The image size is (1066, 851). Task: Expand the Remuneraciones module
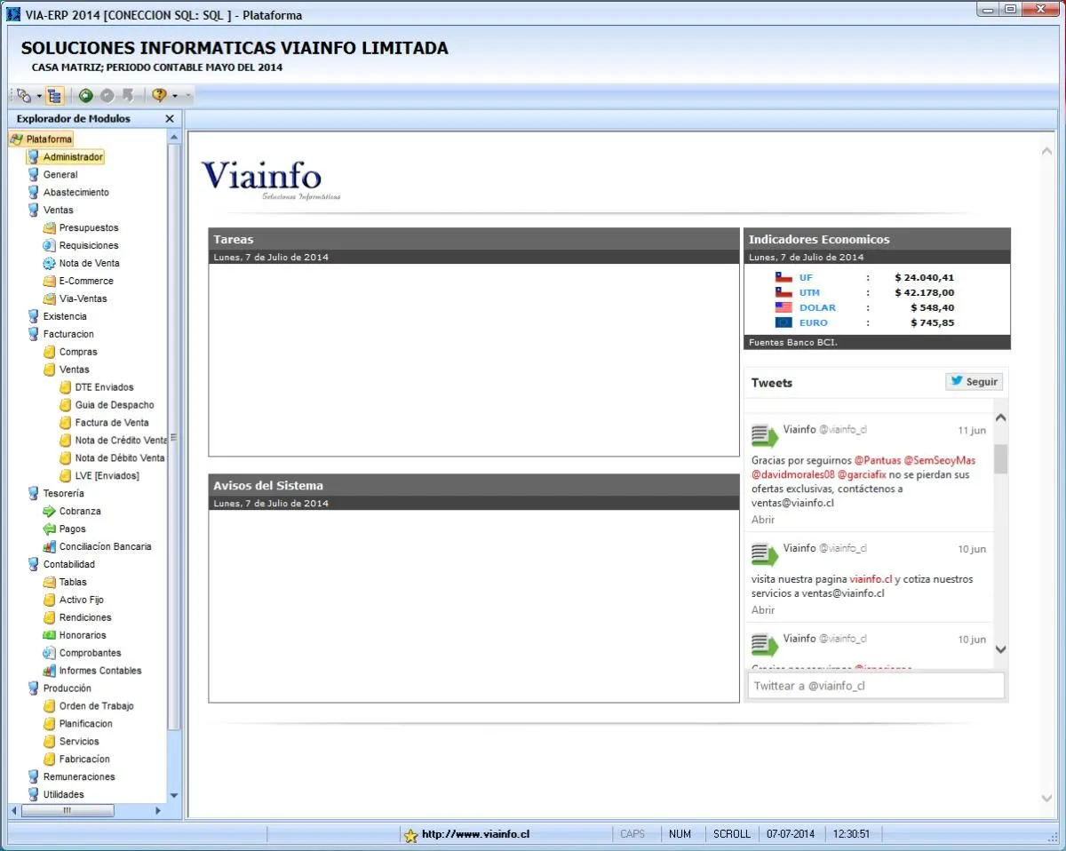pyautogui.click(x=78, y=777)
